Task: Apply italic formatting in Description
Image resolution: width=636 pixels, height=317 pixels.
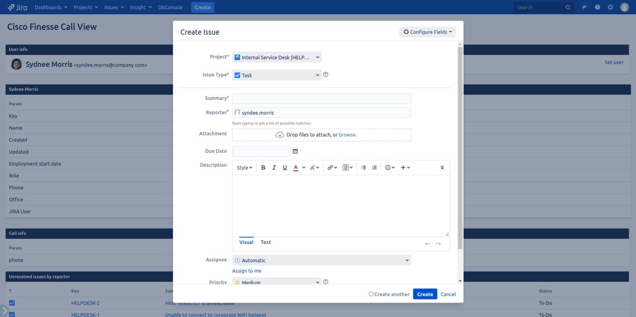Action: point(274,168)
